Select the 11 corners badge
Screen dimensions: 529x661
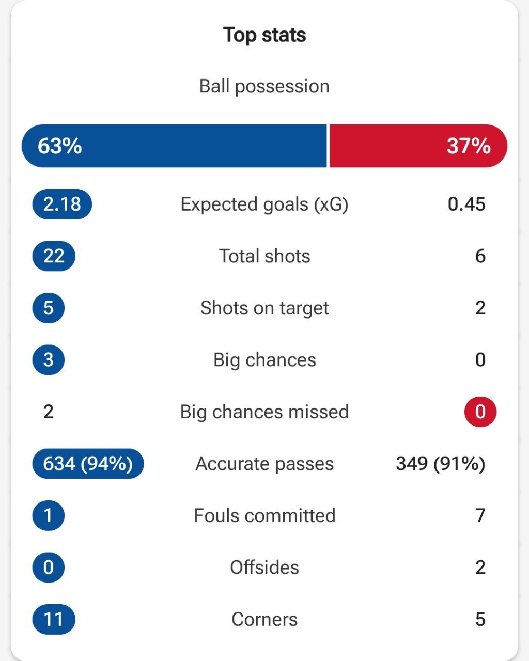click(x=54, y=619)
